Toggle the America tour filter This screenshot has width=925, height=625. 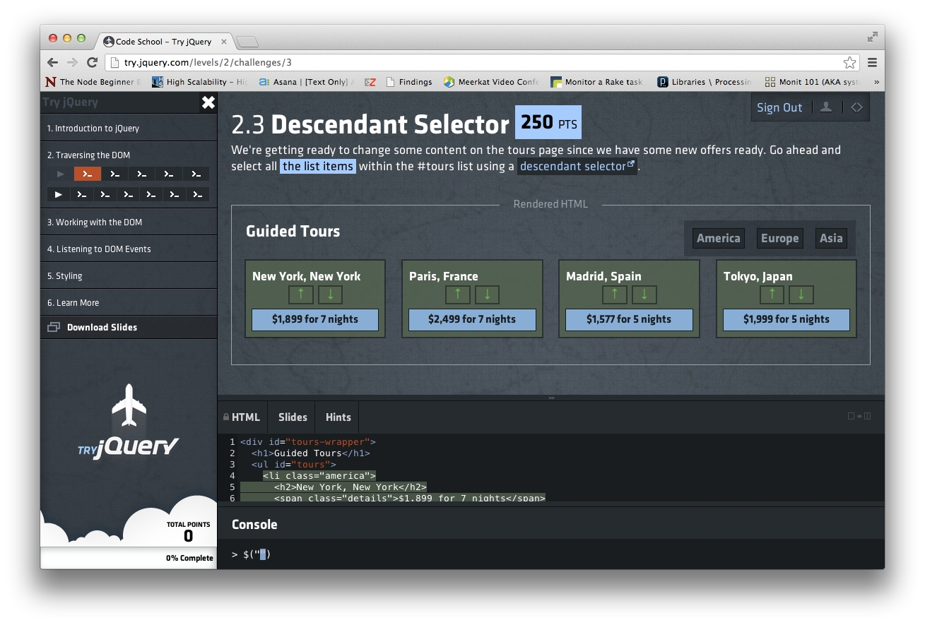(x=718, y=238)
